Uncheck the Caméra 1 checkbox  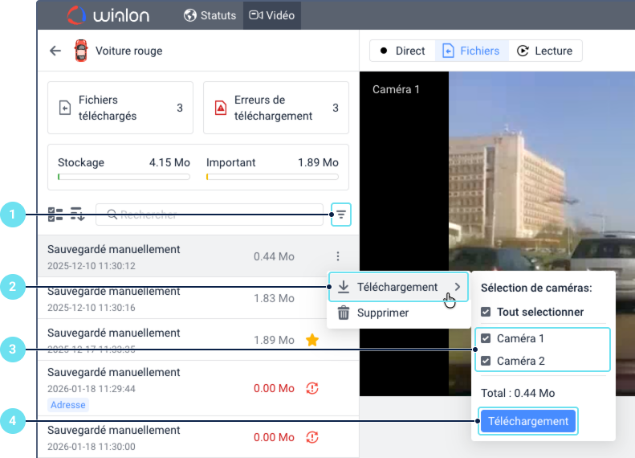tap(486, 338)
